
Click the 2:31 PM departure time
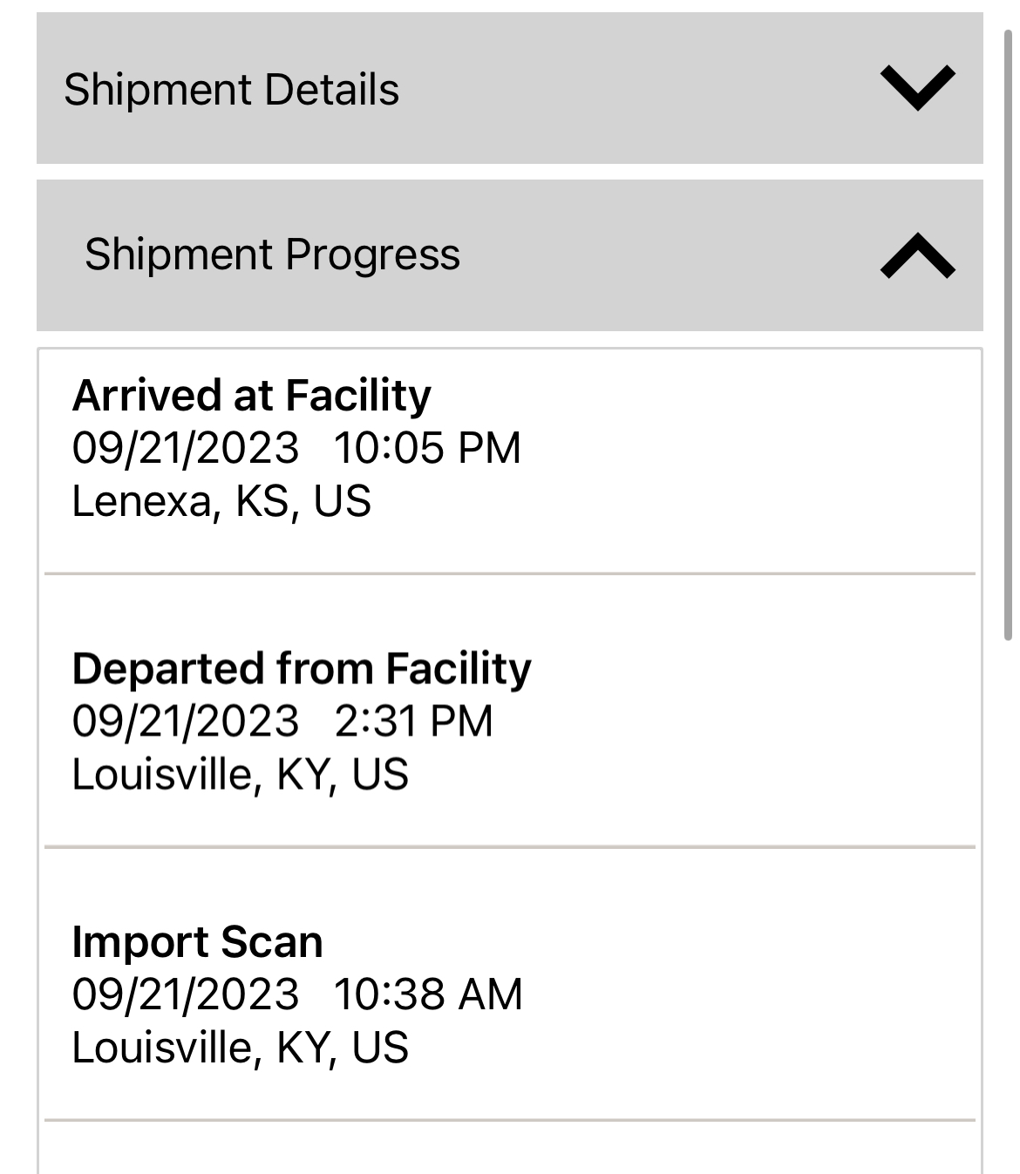tap(413, 722)
